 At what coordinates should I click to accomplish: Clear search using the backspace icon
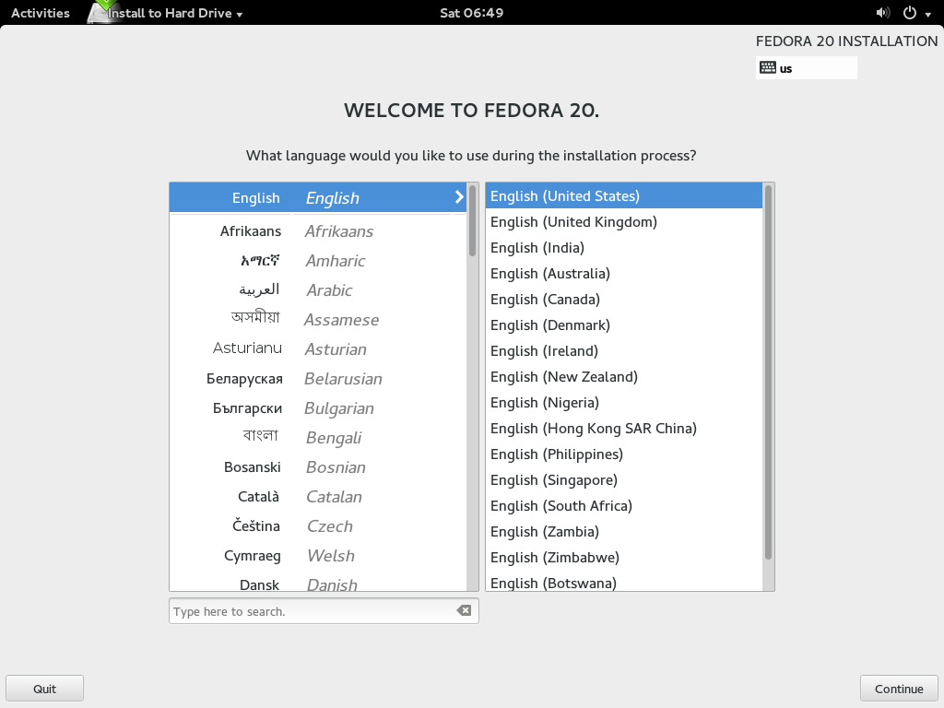(464, 610)
